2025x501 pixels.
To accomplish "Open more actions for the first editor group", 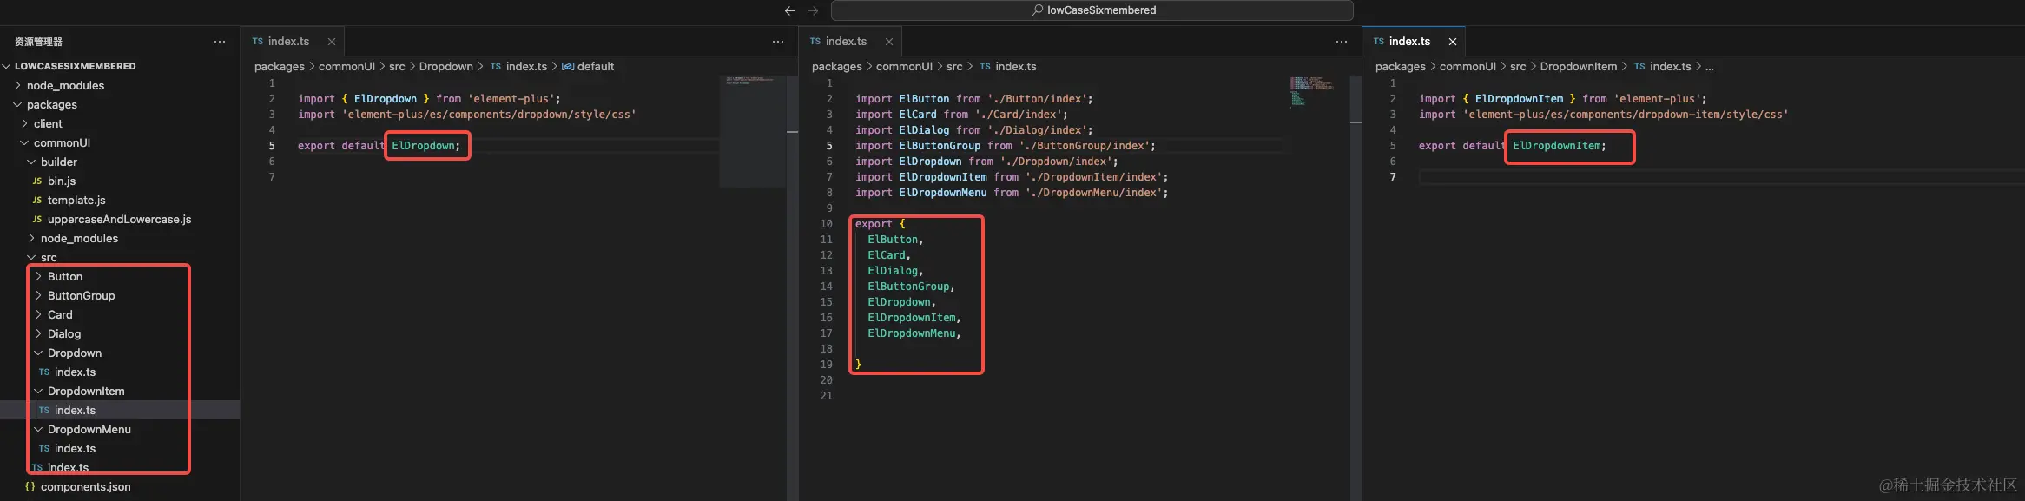I will pyautogui.click(x=778, y=42).
